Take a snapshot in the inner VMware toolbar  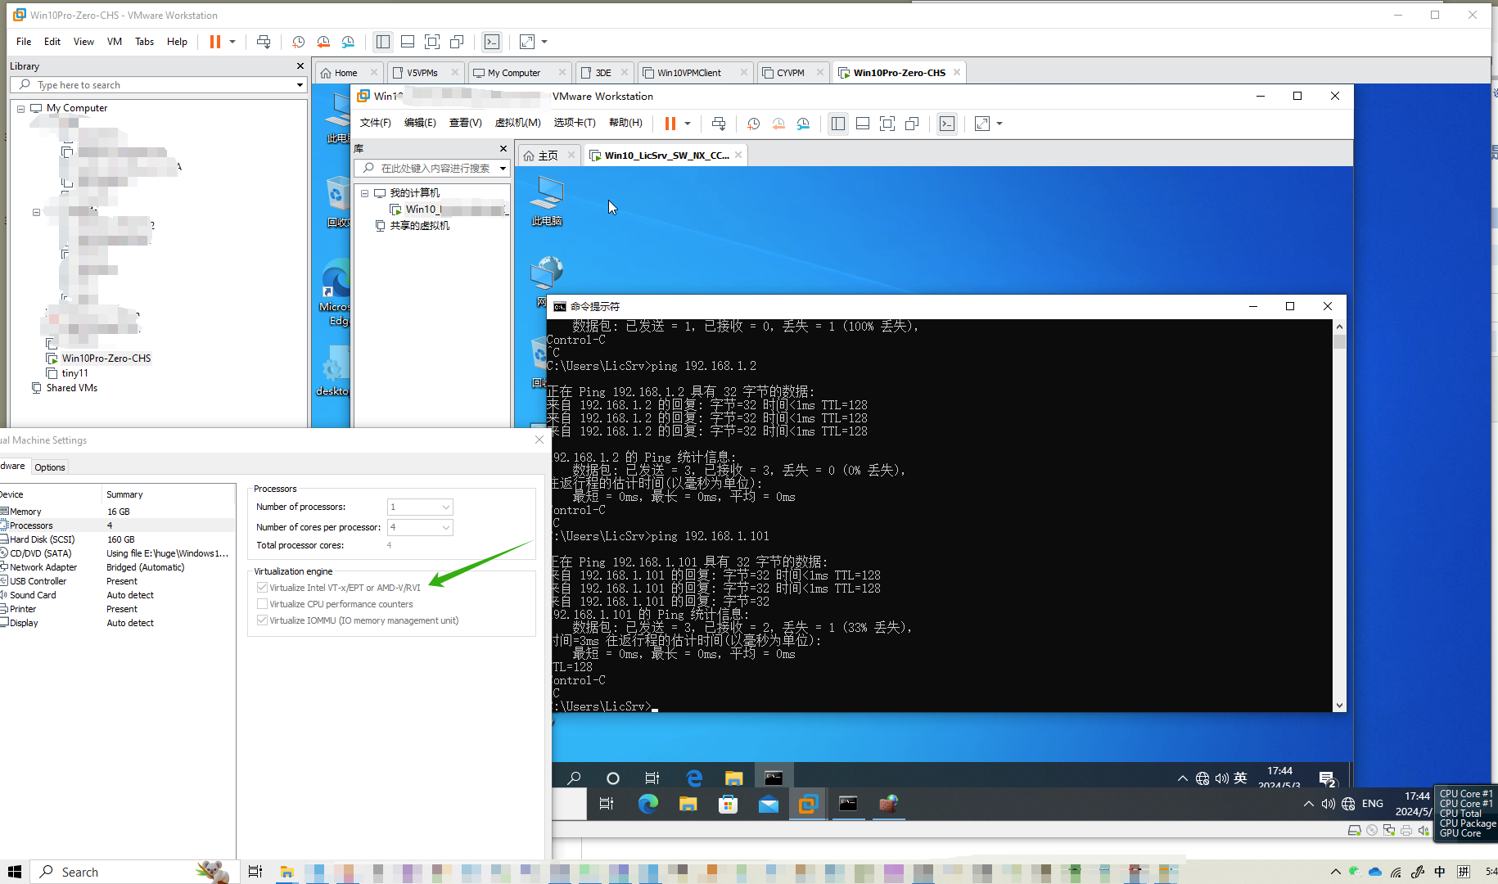pos(754,124)
